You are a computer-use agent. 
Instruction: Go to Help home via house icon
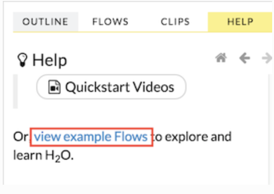point(221,58)
